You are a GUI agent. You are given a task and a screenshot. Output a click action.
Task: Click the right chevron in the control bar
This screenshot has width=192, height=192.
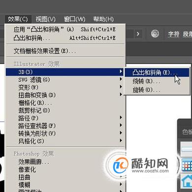click(x=138, y=34)
